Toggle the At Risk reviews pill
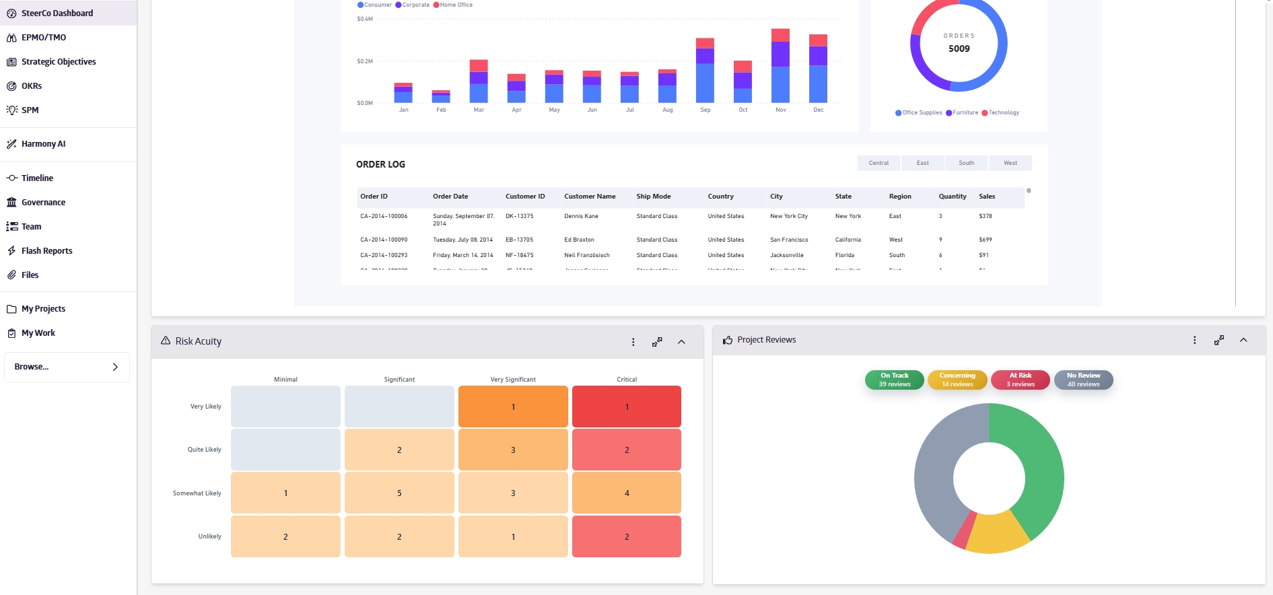The height and width of the screenshot is (595, 1273). point(1021,380)
